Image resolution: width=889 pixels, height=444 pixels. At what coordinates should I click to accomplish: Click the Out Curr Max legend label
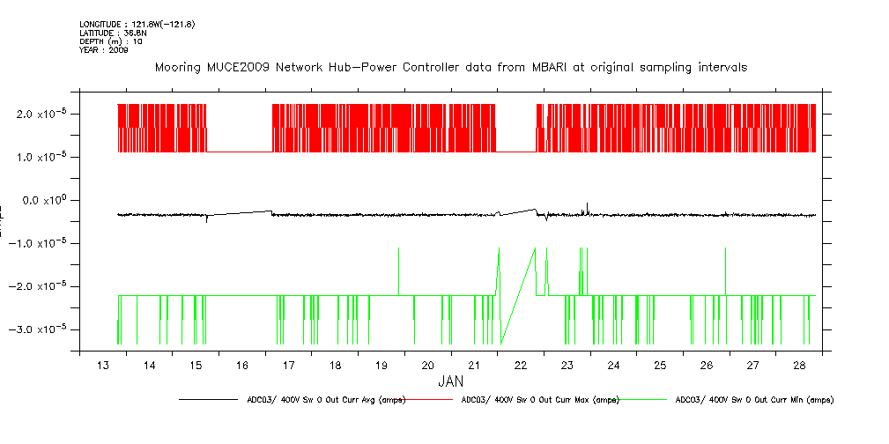[540, 400]
